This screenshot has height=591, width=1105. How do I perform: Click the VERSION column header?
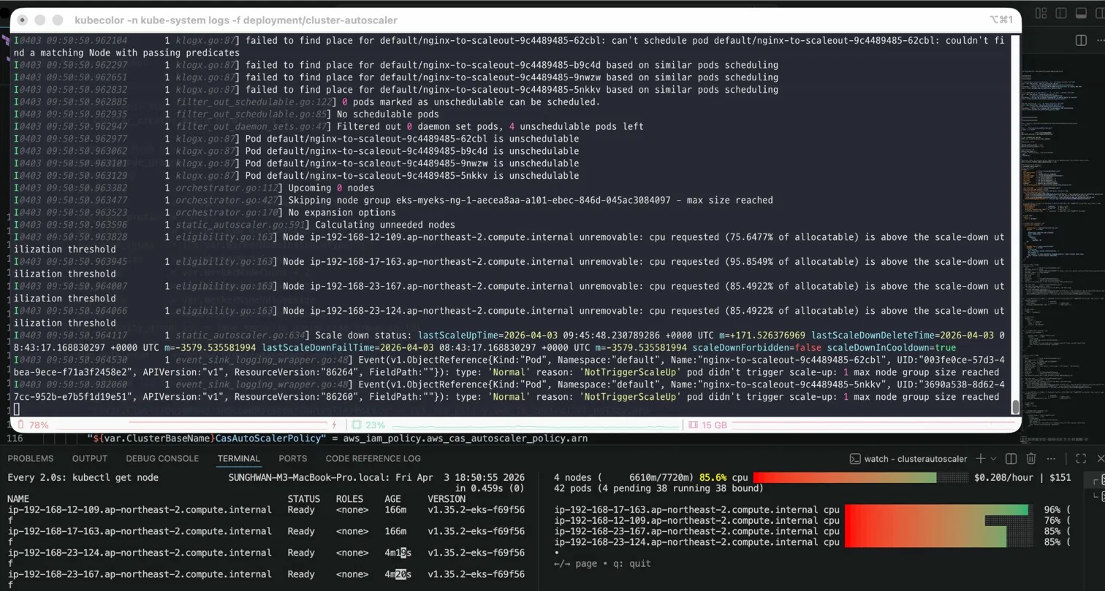[x=447, y=499]
